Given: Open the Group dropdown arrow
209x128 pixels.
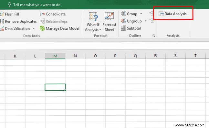Looking at the screenshot, I should click(x=141, y=14).
